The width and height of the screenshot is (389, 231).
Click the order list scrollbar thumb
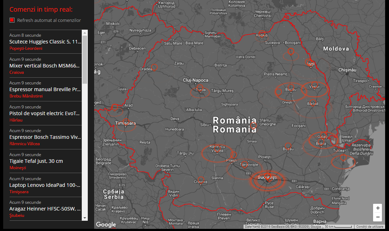pos(85,60)
